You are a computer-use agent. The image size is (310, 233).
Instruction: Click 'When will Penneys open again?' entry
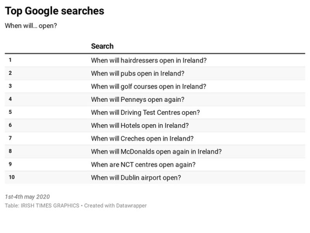click(x=138, y=99)
